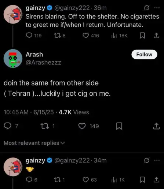Open Grok icon on gainzy's top tweet
This screenshot has width=164, height=189.
(x=146, y=8)
